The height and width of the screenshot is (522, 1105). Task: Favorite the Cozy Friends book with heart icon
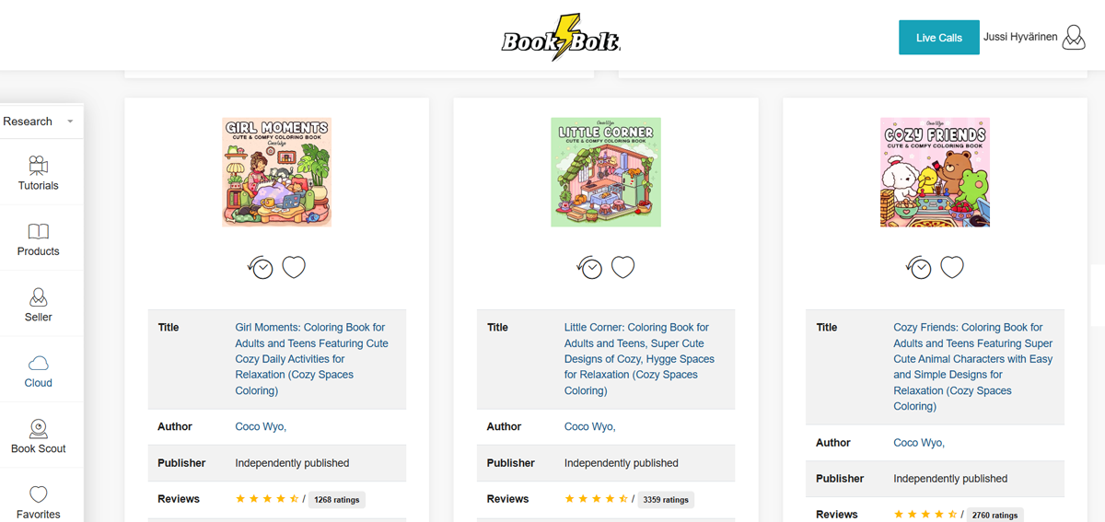[952, 267]
